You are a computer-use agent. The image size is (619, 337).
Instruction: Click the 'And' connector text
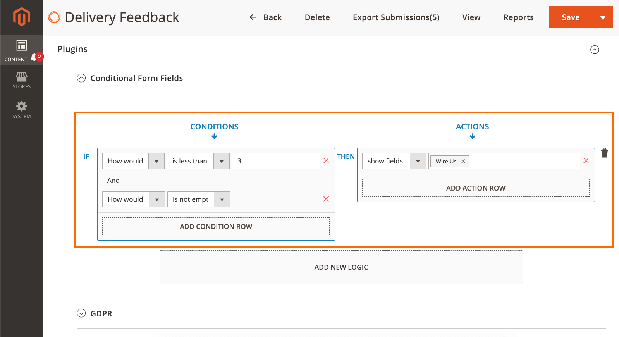point(113,180)
